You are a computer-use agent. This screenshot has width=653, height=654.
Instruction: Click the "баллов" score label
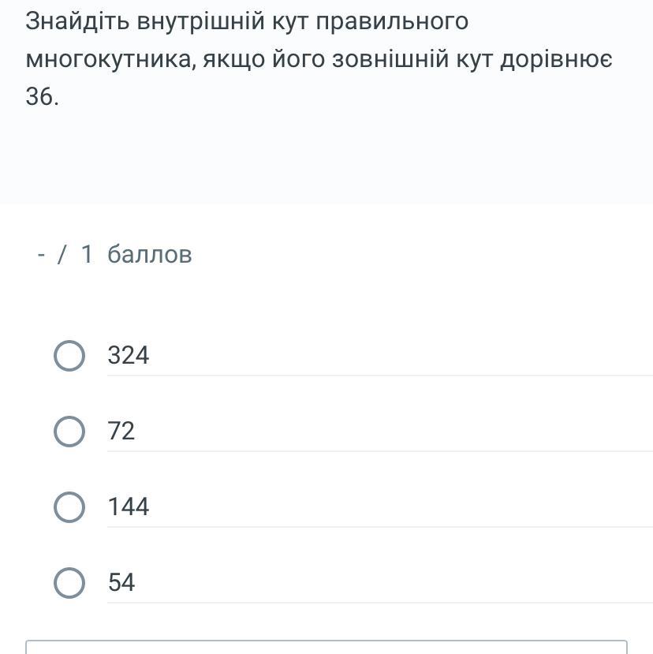[x=150, y=255]
